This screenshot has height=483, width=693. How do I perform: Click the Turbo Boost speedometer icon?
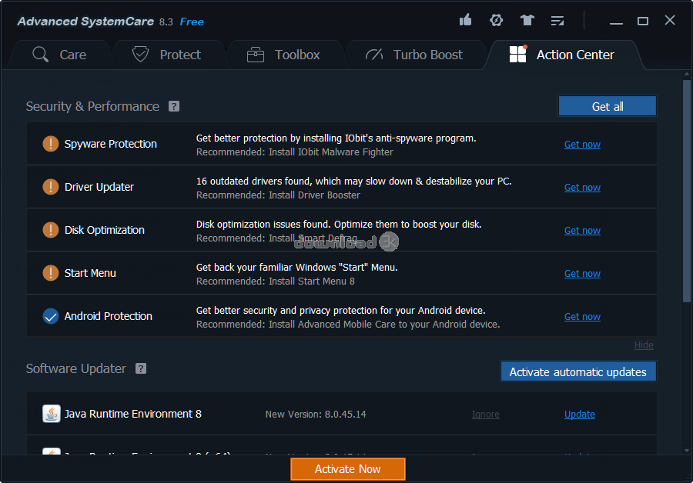pos(374,55)
